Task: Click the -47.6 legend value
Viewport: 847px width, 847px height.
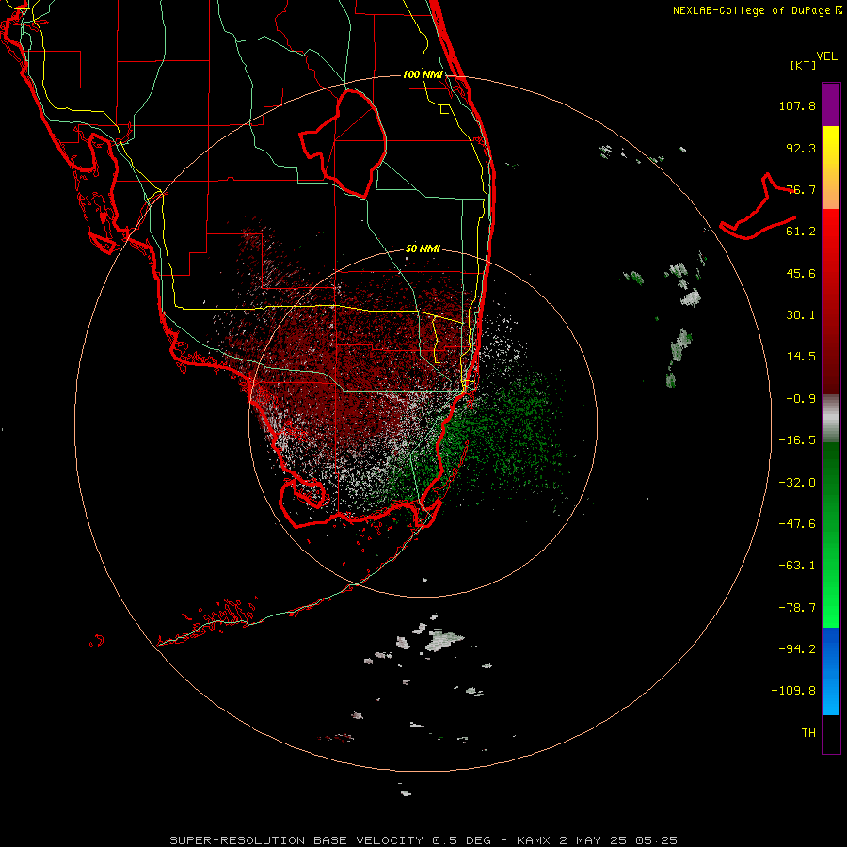Action: pyautogui.click(x=797, y=524)
